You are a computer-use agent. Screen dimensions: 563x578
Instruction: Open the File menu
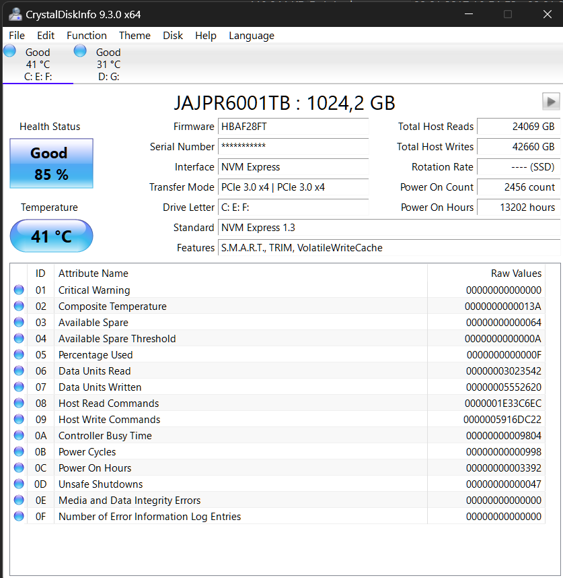pyautogui.click(x=17, y=36)
